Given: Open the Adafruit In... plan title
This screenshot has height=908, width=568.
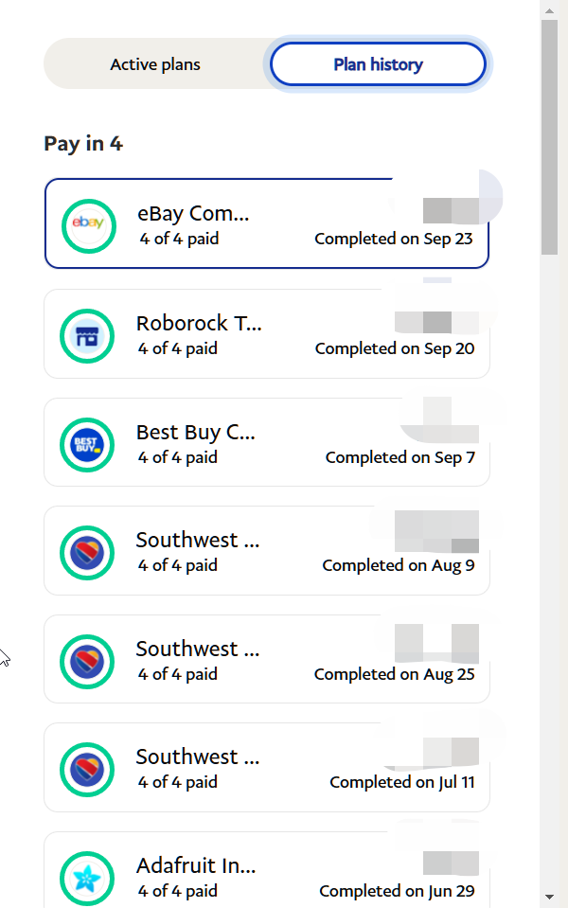Looking at the screenshot, I should pyautogui.click(x=196, y=865).
